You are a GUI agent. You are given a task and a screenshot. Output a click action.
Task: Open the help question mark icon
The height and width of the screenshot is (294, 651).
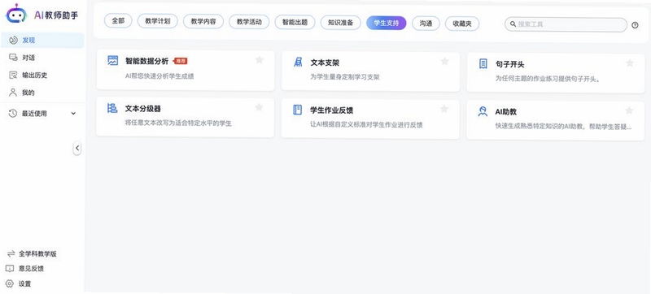click(635, 25)
